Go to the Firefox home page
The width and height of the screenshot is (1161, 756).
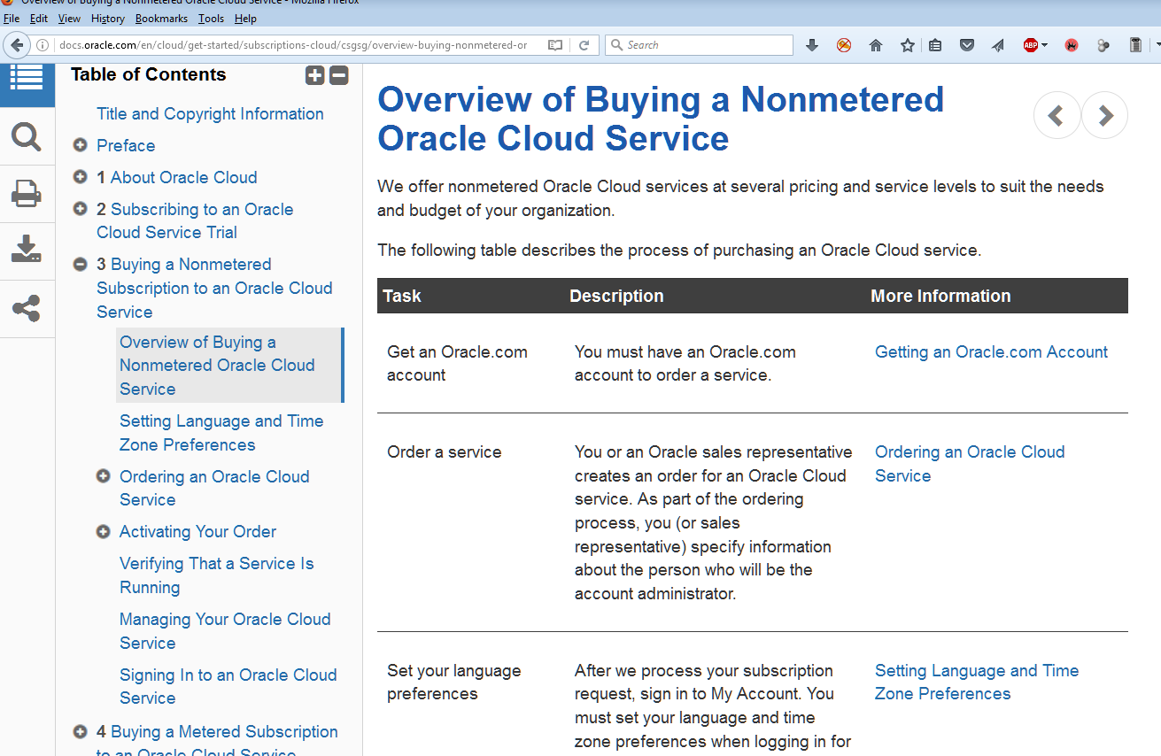click(876, 45)
